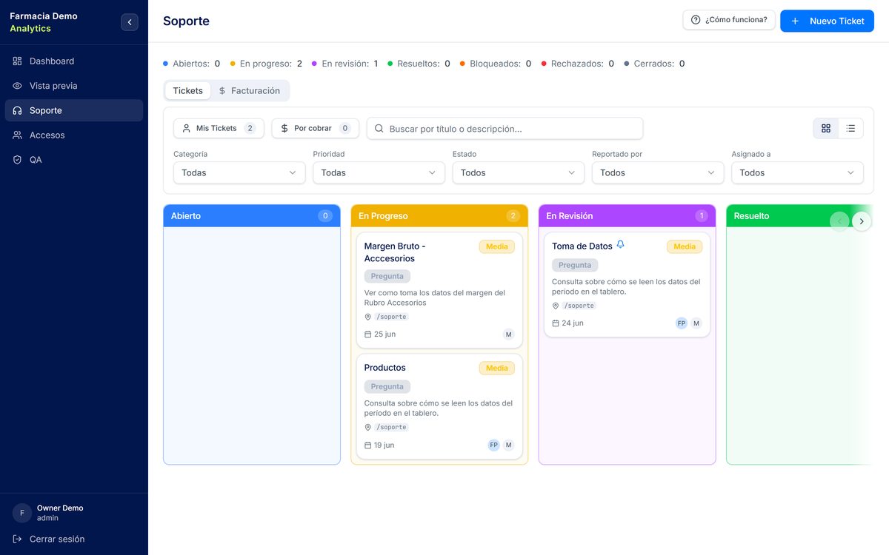
Task: Focus the search by título o descripción field
Action: point(505,128)
